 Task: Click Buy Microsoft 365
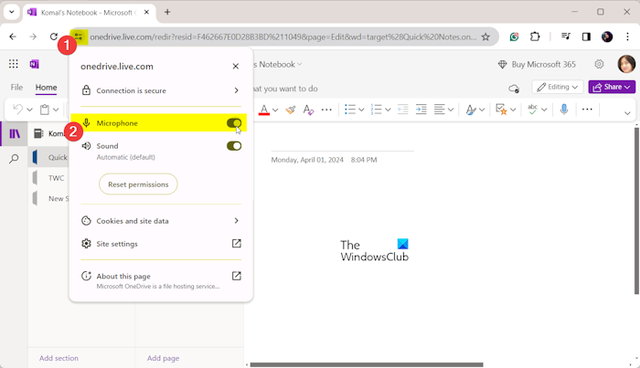tap(537, 65)
